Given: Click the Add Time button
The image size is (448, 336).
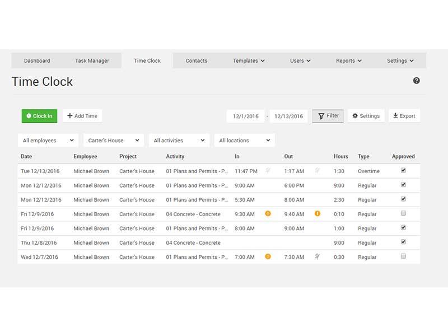Looking at the screenshot, I should (x=82, y=116).
